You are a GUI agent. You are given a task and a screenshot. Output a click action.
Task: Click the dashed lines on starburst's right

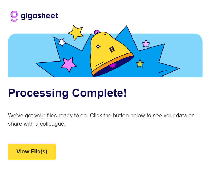(x=164, y=71)
